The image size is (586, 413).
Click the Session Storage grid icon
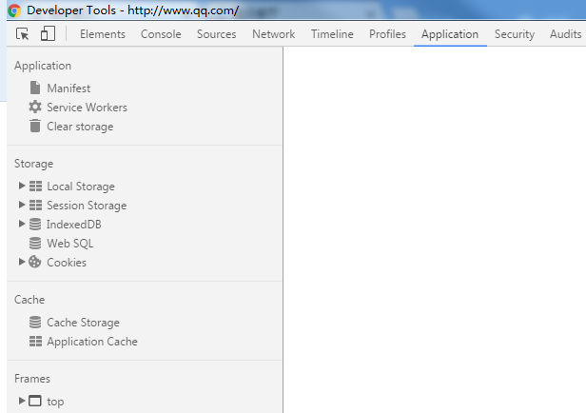coord(35,206)
